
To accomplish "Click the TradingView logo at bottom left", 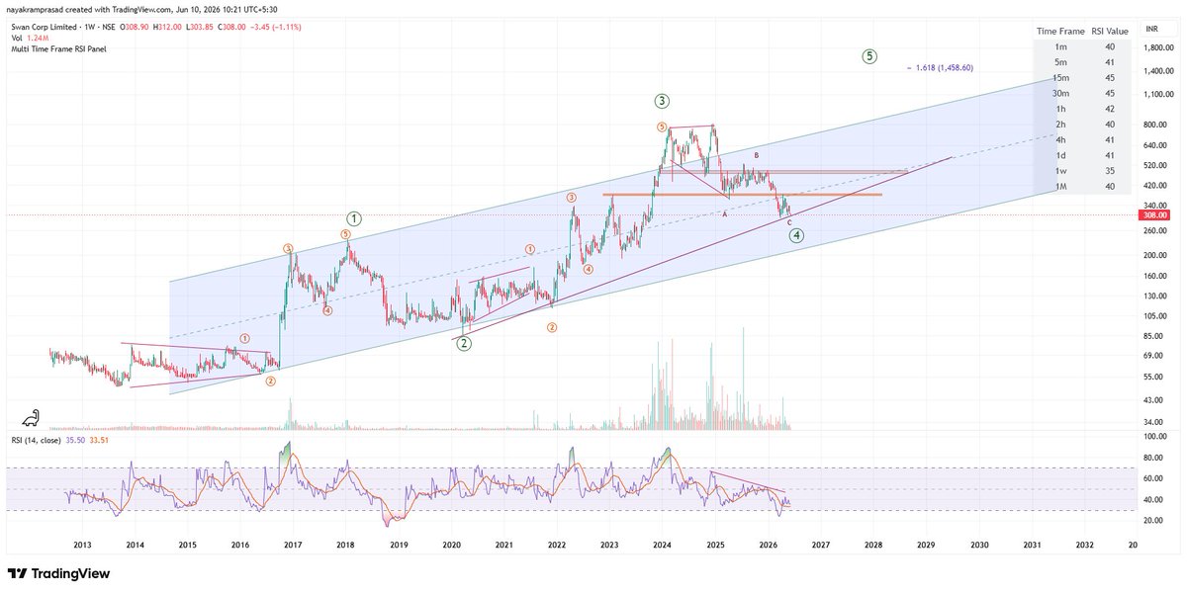I will click(x=58, y=573).
